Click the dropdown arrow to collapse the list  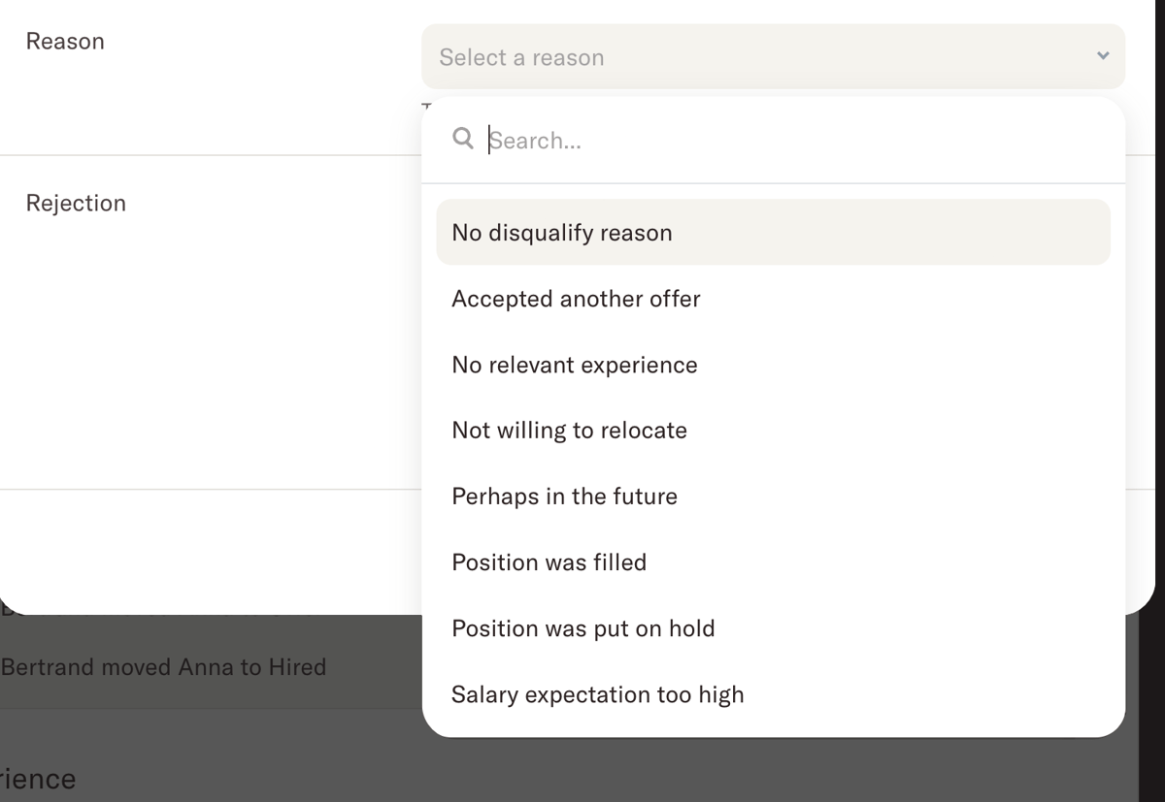pos(1102,56)
